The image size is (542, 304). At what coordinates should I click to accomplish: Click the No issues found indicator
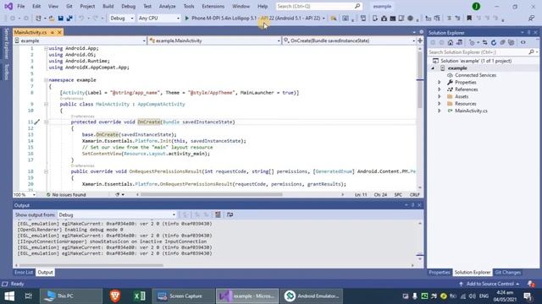(x=66, y=195)
